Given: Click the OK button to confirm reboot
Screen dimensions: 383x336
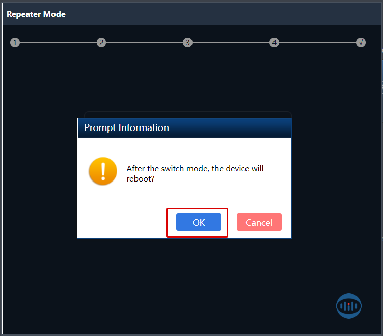Looking at the screenshot, I should (x=198, y=222).
